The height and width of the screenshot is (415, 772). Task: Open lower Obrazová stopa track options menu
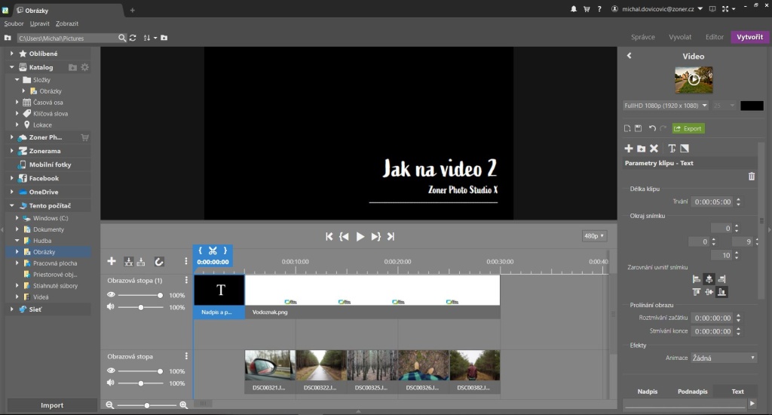pyautogui.click(x=186, y=356)
